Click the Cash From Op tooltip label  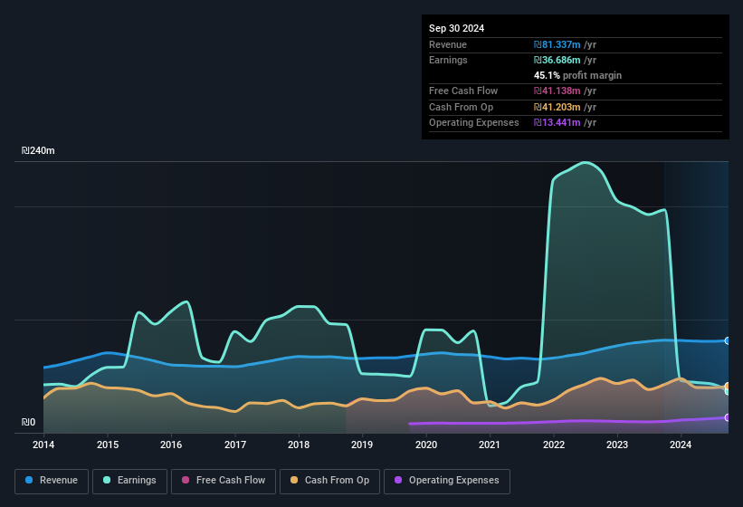click(461, 107)
